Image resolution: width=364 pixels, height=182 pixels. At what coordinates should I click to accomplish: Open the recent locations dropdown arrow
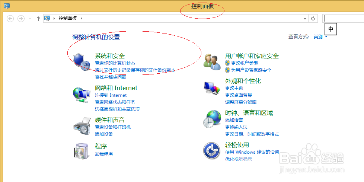pos(30,19)
